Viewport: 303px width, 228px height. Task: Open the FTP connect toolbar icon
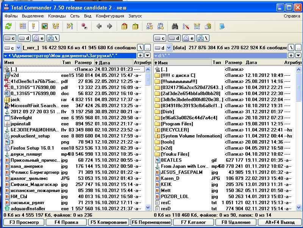150,26
